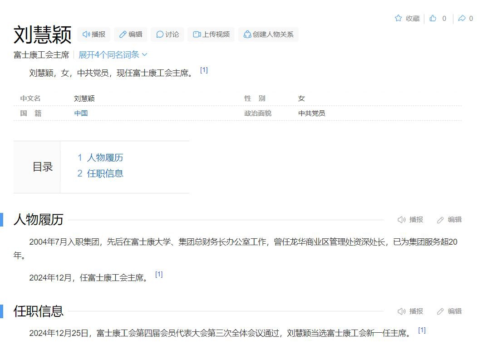Open reference [1] after 新一任主席
The height and width of the screenshot is (345, 477).
(422, 330)
